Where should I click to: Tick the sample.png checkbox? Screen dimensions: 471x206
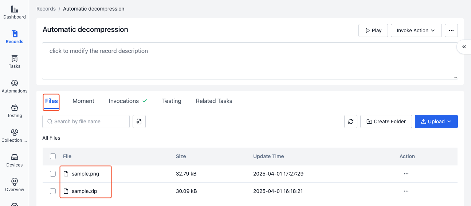pos(53,174)
